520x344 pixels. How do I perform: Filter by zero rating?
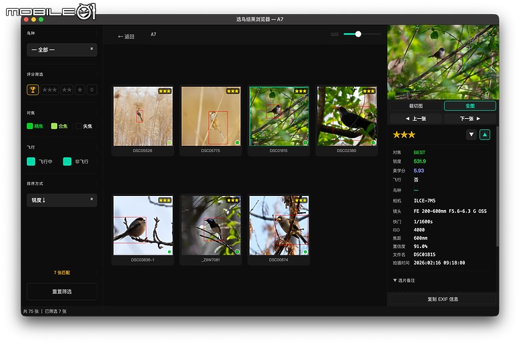92,89
